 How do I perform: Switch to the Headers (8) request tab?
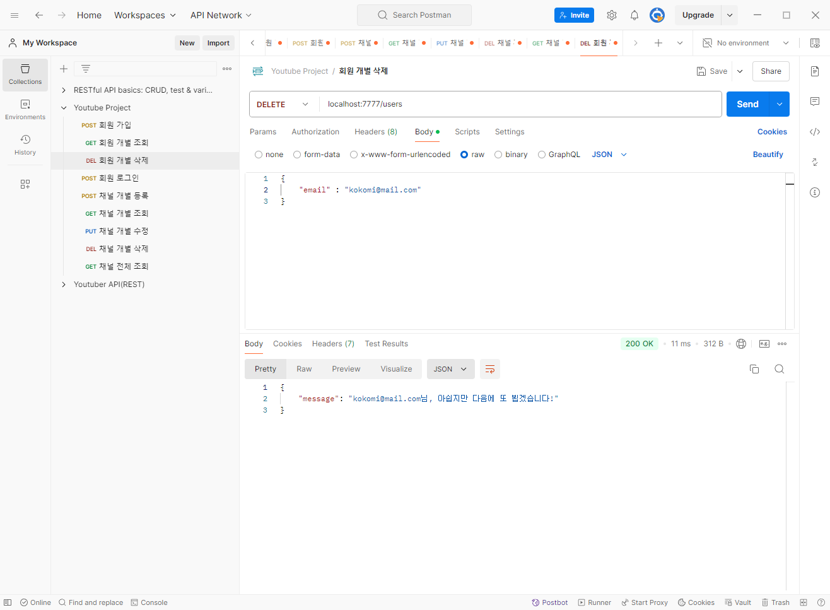pos(376,132)
